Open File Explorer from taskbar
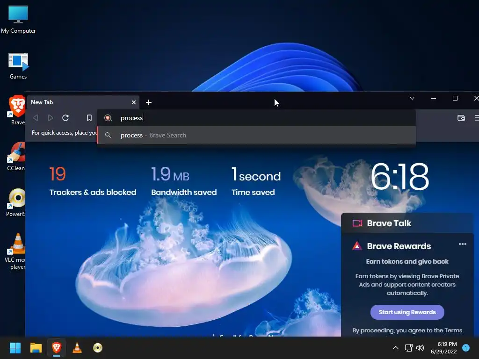The width and height of the screenshot is (479, 359). pyautogui.click(x=36, y=348)
